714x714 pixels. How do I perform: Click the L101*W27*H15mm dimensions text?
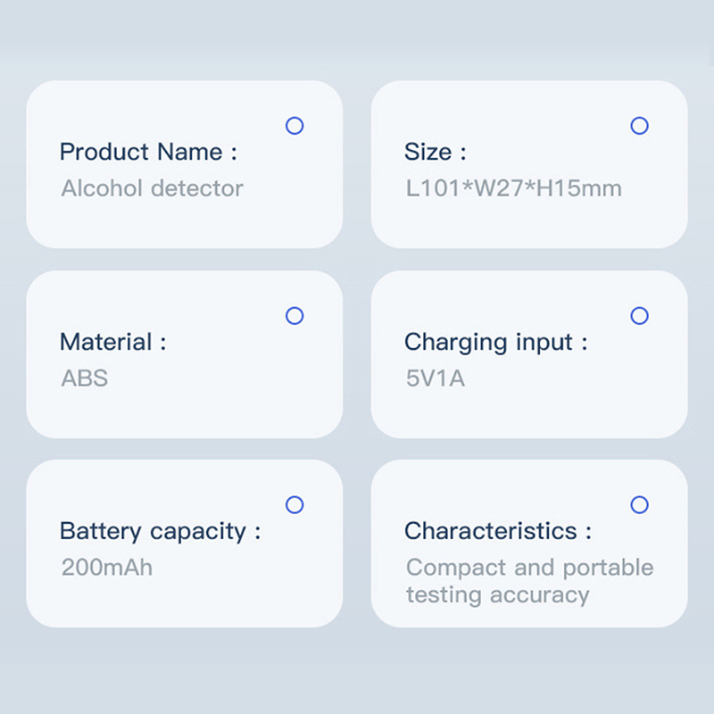tap(513, 188)
